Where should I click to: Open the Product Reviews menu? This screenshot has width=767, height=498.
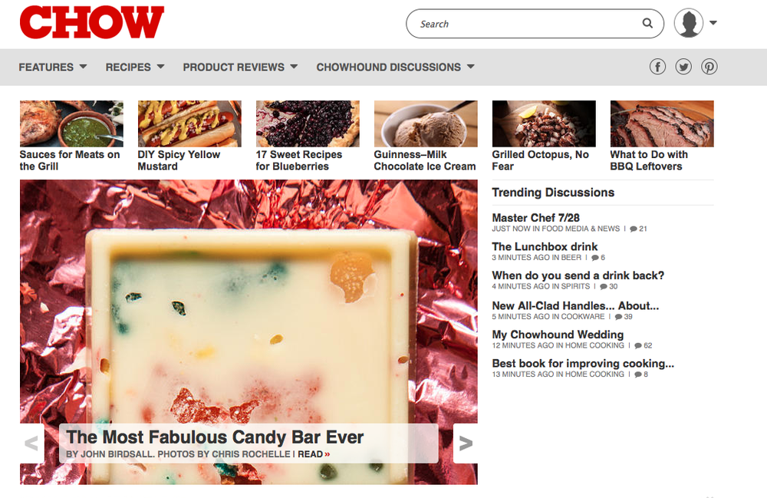point(240,67)
